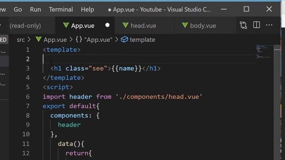
Task: Switch to the body.vue tab
Action: coord(204,25)
